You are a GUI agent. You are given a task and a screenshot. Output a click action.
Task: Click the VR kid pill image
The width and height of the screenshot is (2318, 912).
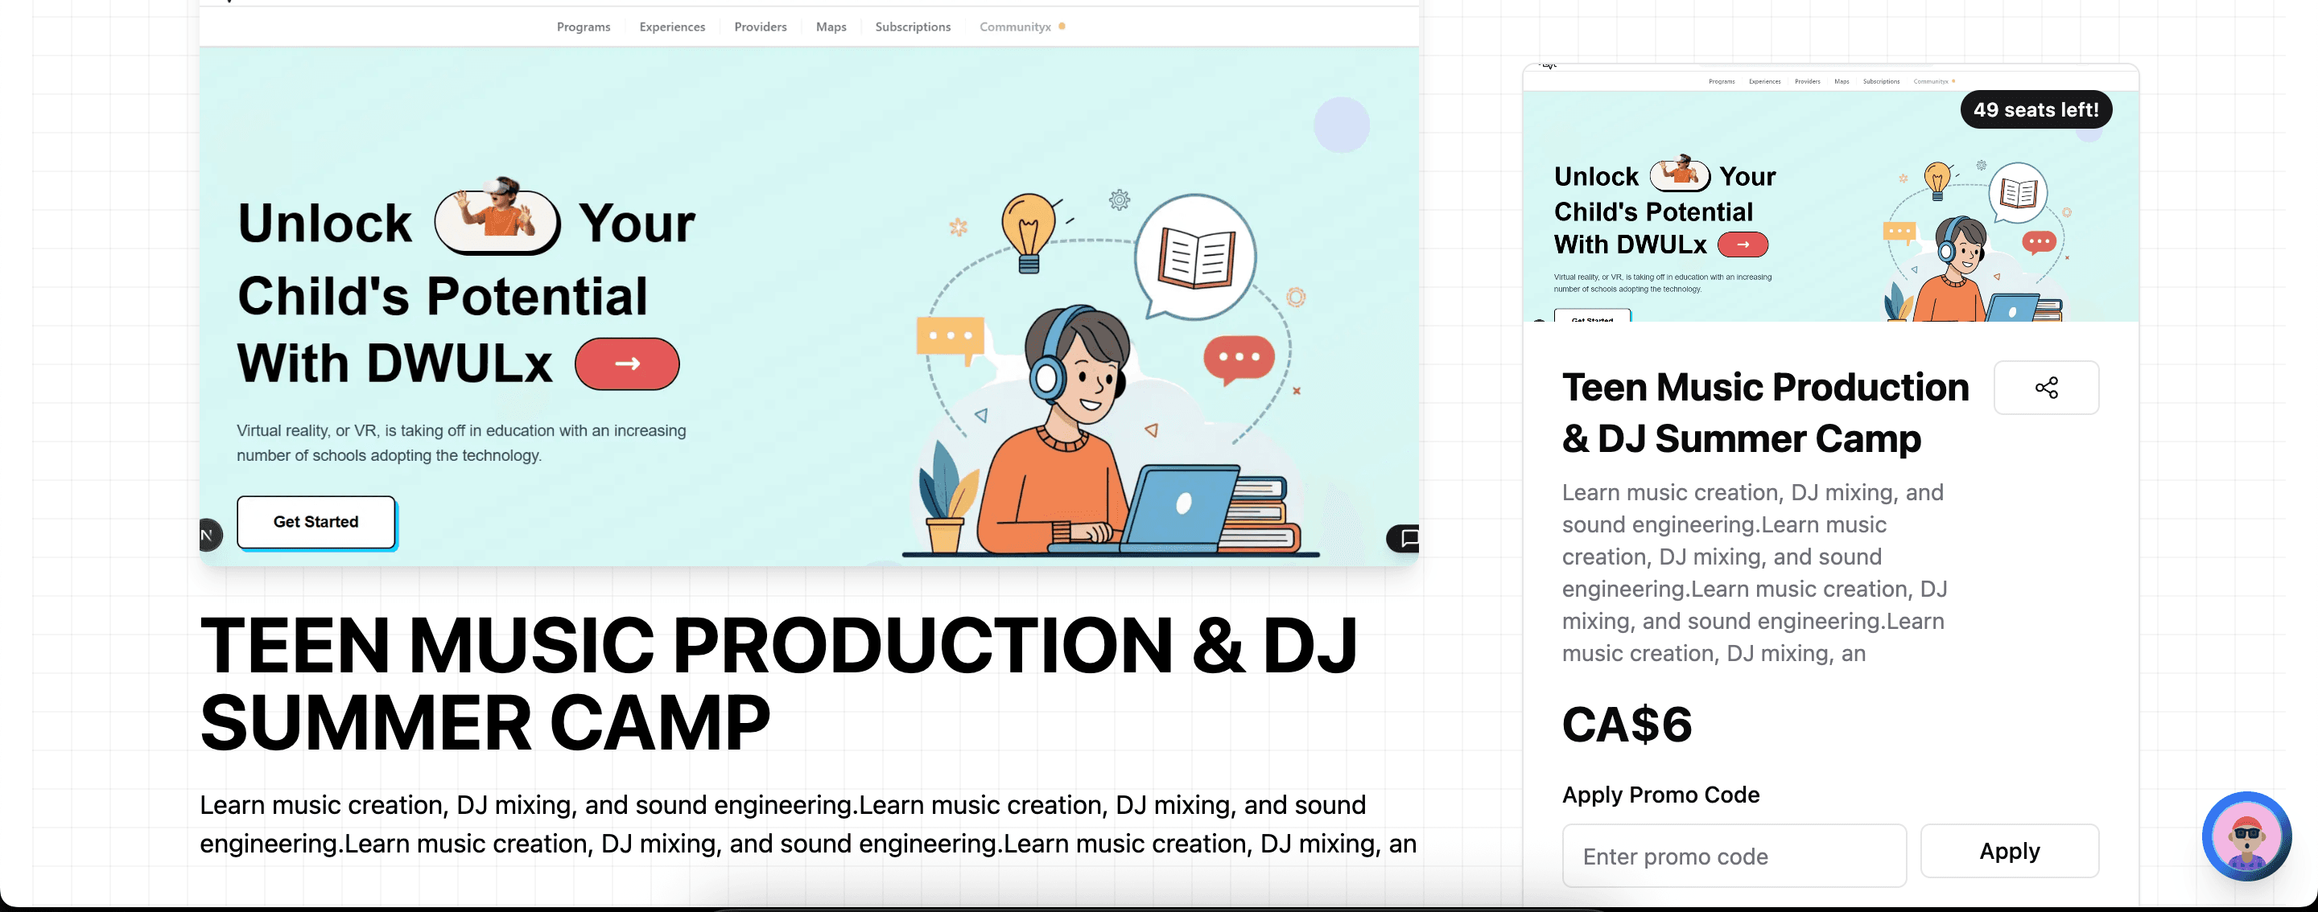(497, 221)
